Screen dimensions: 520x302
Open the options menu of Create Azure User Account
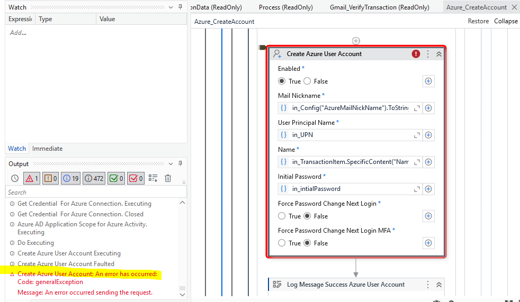(428, 54)
